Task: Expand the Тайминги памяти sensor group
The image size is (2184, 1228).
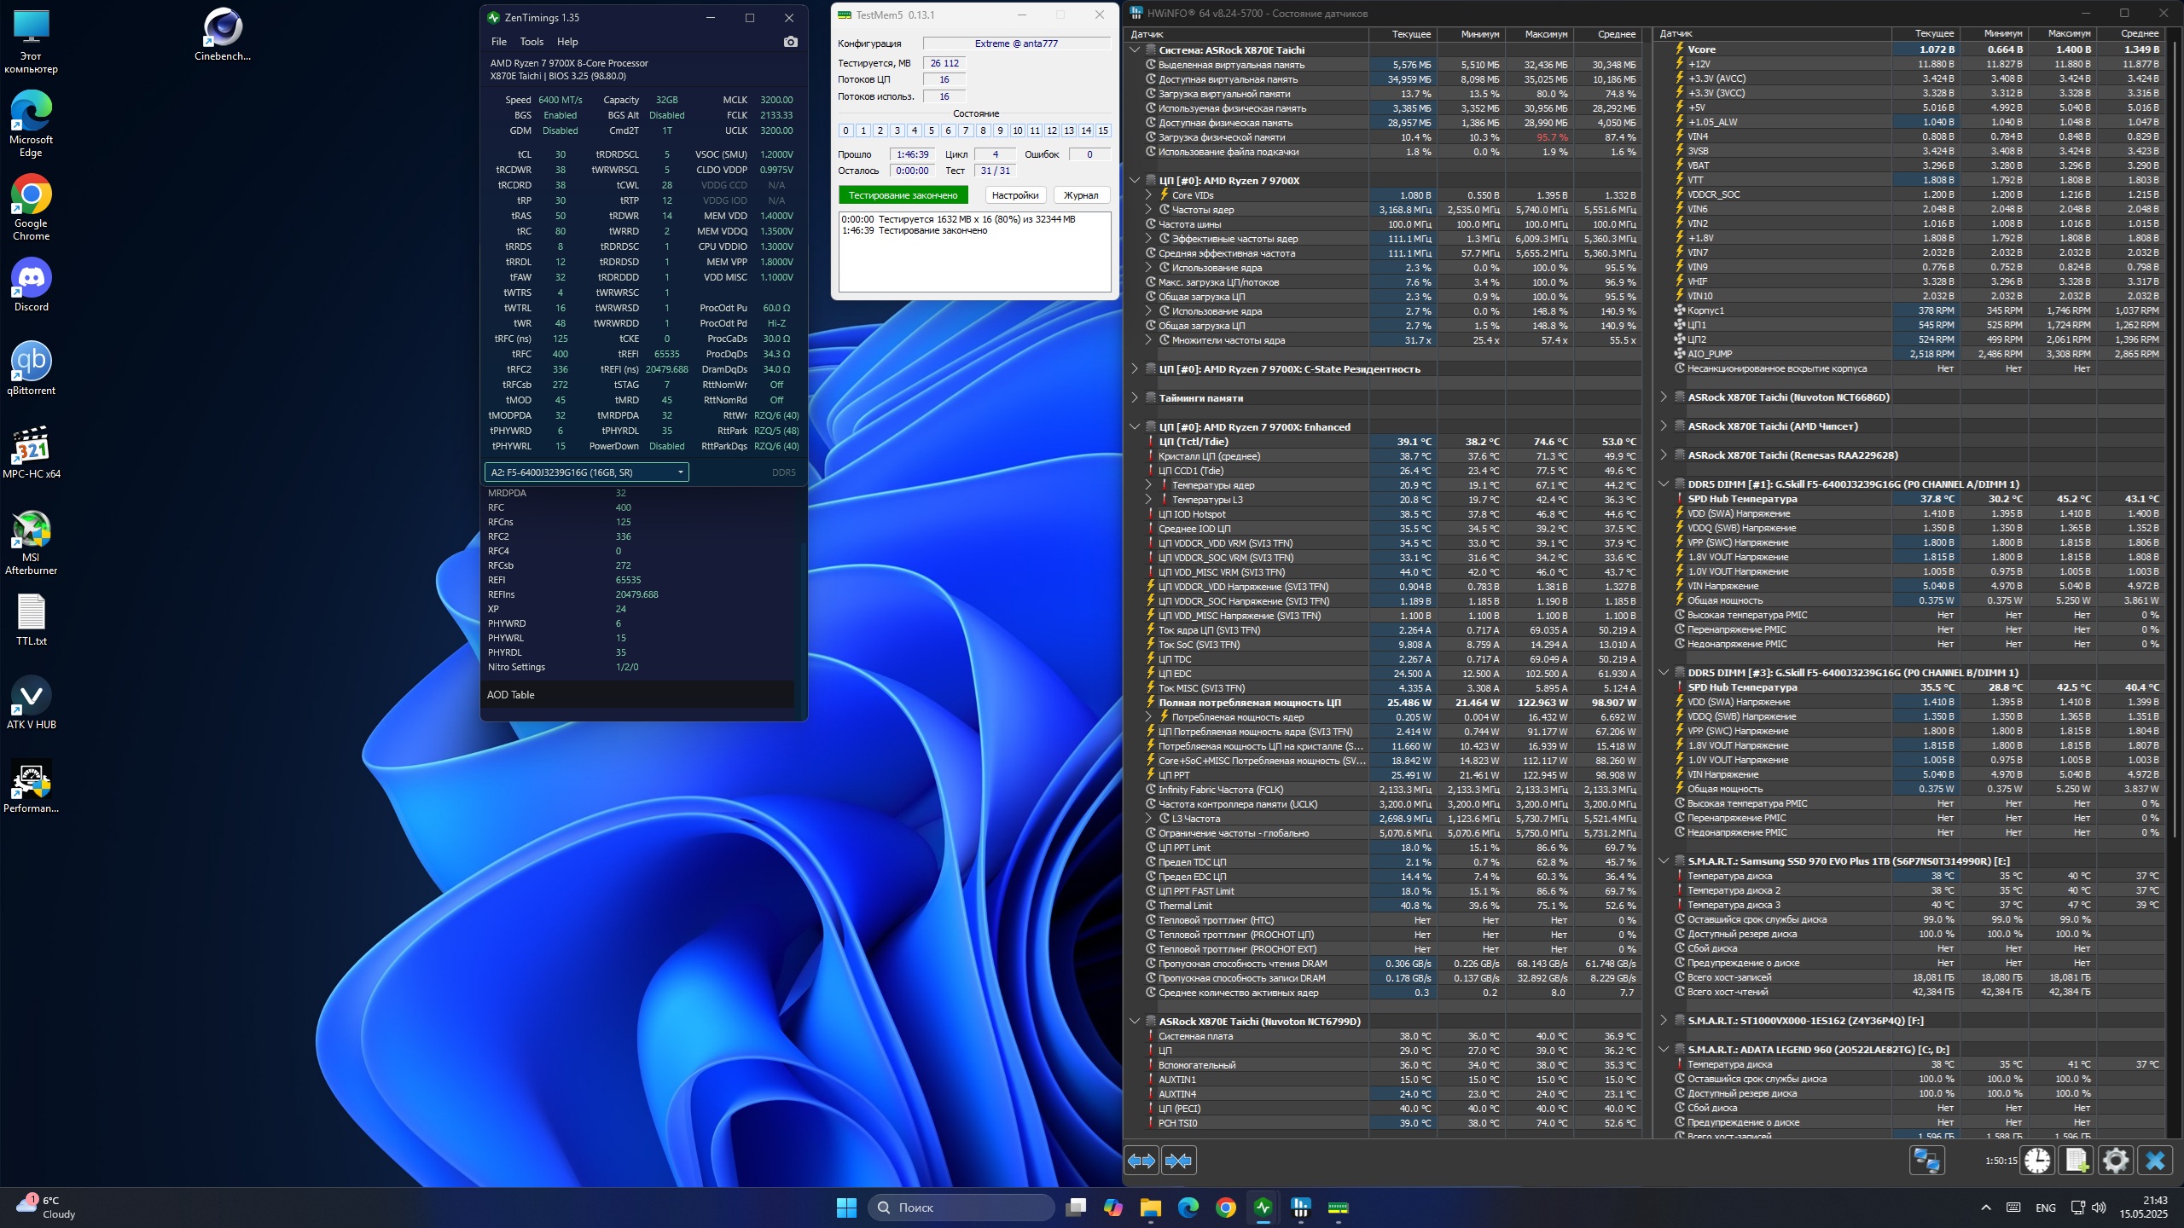Action: point(1135,398)
